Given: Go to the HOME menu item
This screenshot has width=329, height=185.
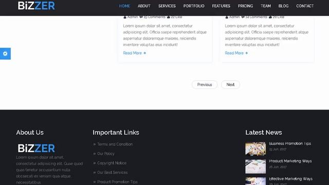Looking at the screenshot, I should pyautogui.click(x=124, y=6).
